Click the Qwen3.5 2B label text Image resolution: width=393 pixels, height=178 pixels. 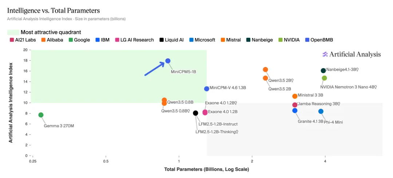click(280, 88)
